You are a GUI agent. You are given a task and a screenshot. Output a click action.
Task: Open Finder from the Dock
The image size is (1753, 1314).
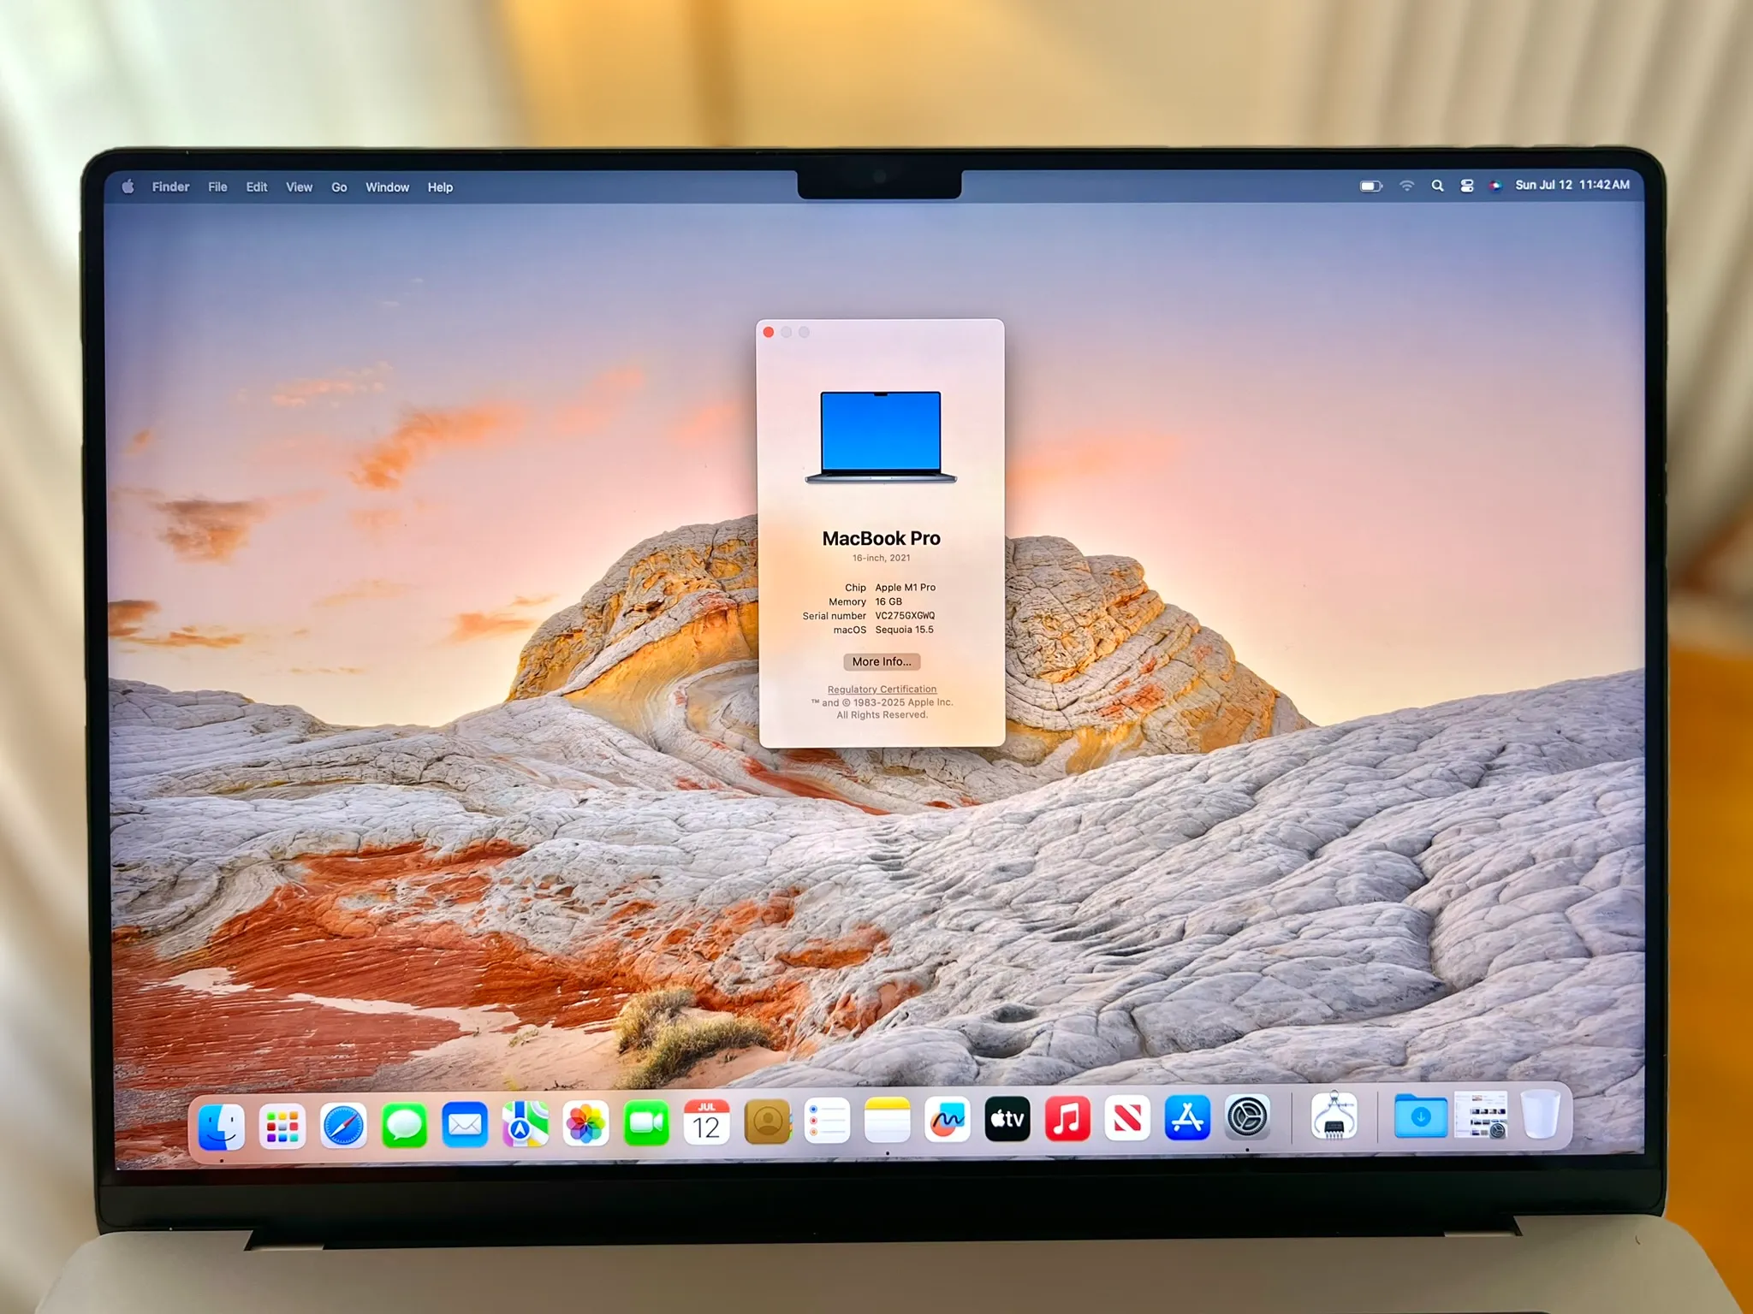[x=222, y=1126]
